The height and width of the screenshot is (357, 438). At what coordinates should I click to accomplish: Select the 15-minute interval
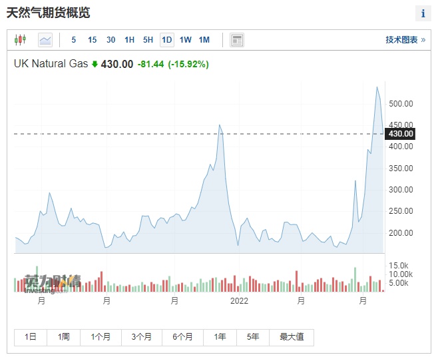(92, 40)
